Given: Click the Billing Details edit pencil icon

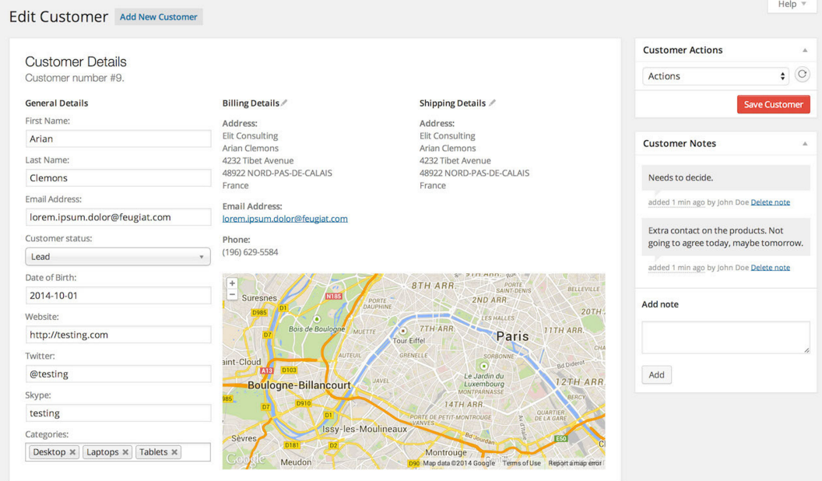Looking at the screenshot, I should [285, 103].
